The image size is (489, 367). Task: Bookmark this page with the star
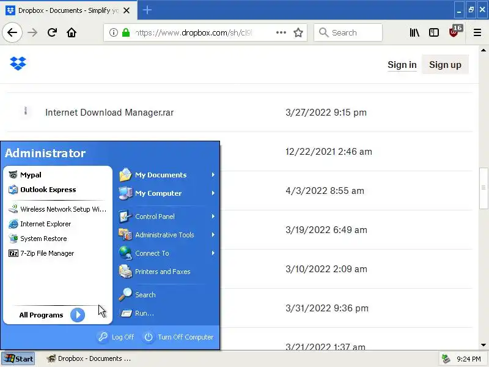298,32
